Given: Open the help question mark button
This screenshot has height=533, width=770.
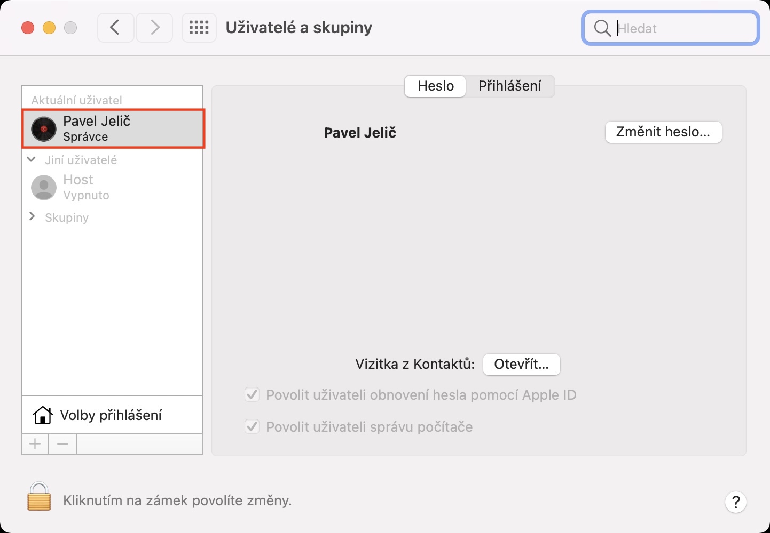Looking at the screenshot, I should (735, 502).
